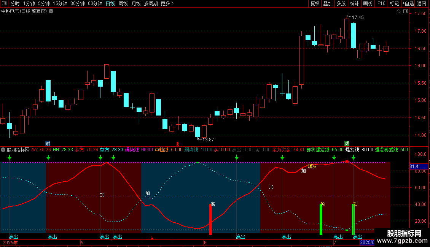Switch to 分时 intraday view
Viewport: 430px width, 247px height.
15,3
